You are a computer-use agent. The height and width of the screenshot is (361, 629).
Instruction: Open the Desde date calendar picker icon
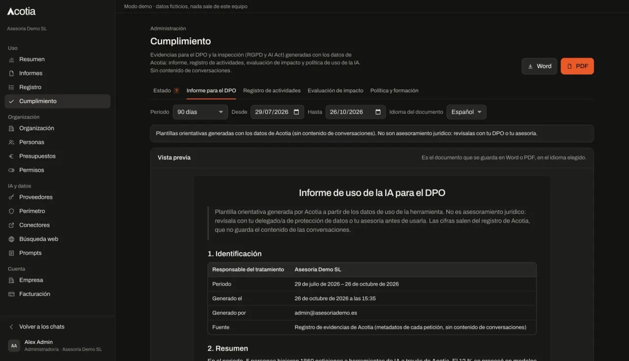click(296, 112)
